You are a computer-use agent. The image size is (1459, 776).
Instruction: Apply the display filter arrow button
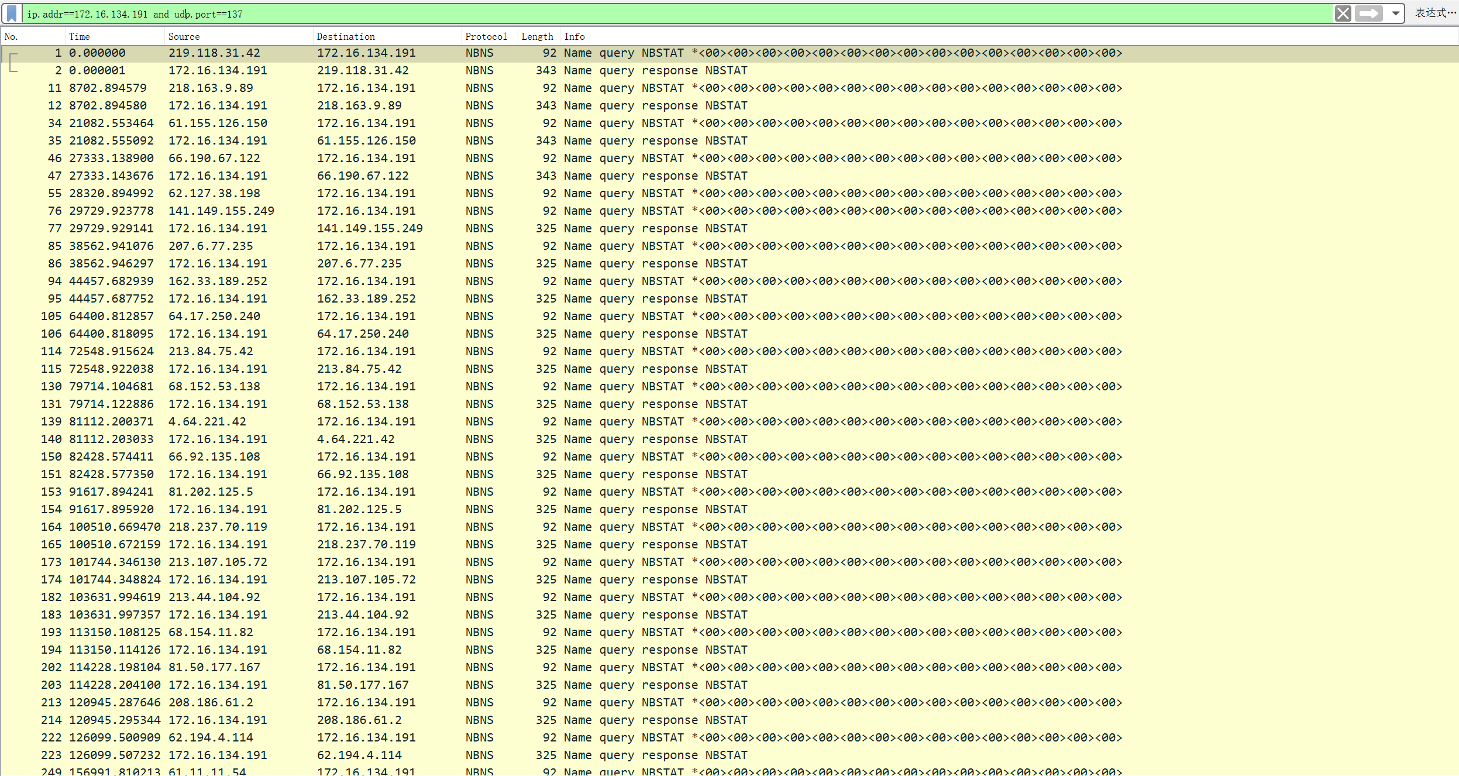point(1368,13)
